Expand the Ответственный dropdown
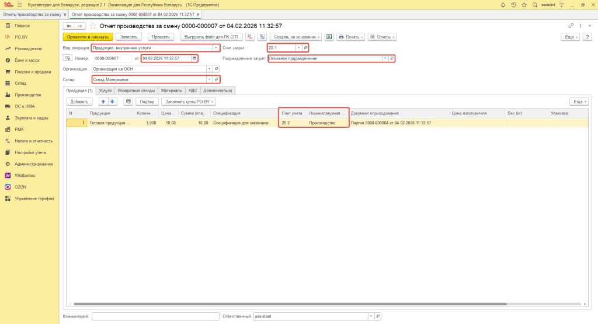The image size is (598, 324). click(371, 316)
